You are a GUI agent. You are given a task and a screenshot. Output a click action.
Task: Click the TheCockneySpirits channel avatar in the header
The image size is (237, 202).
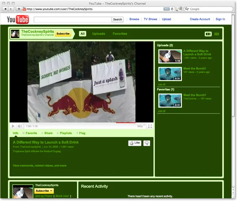pyautogui.click(x=15, y=34)
